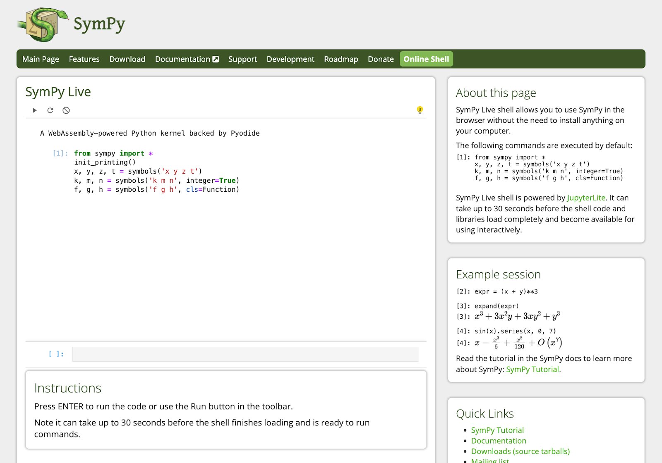
Task: Click the 'expand(expr)' example line
Action: point(496,306)
